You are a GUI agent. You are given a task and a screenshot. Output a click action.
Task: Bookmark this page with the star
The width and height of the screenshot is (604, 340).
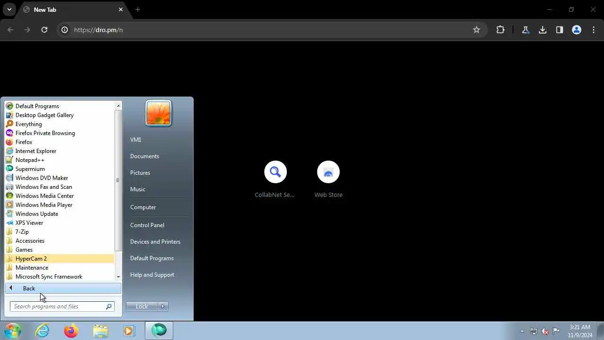[x=477, y=30]
